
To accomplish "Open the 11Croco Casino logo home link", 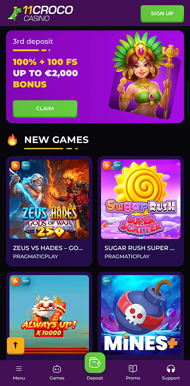I will point(40,13).
